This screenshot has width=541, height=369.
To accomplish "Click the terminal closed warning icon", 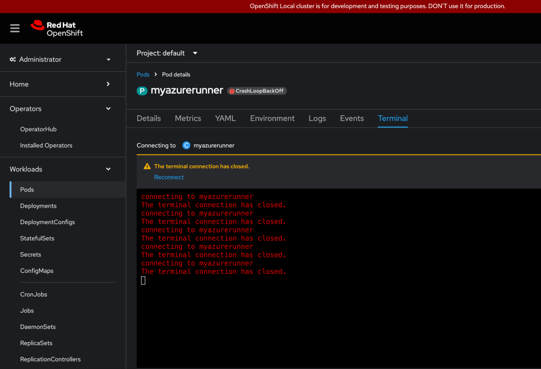I will pyautogui.click(x=147, y=167).
